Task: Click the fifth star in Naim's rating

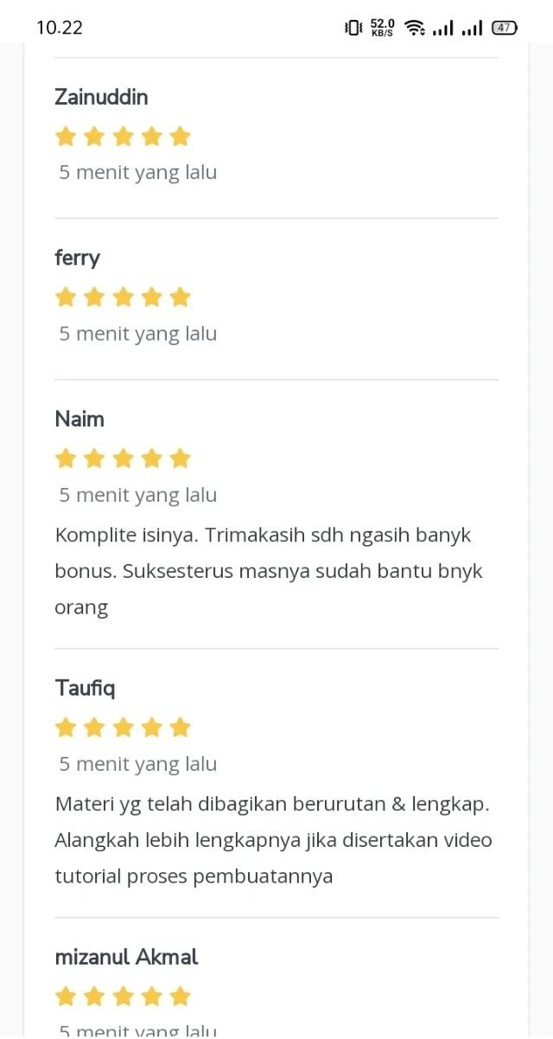Action: [x=180, y=459]
